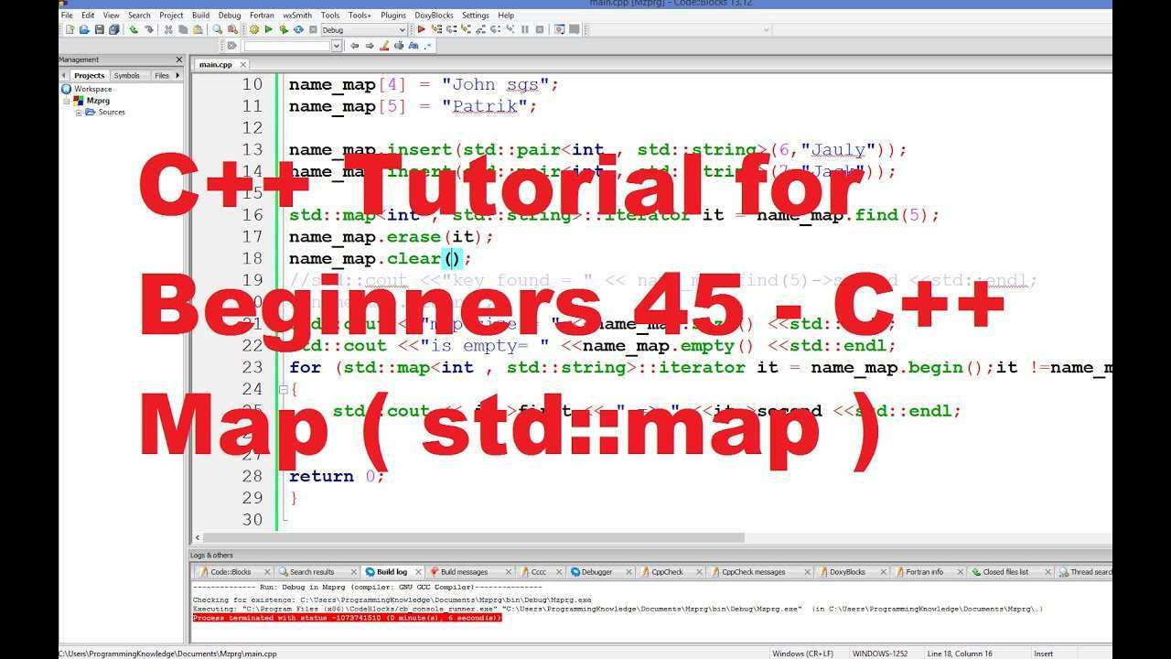
Task: Start debugger with red play icon
Action: (422, 30)
